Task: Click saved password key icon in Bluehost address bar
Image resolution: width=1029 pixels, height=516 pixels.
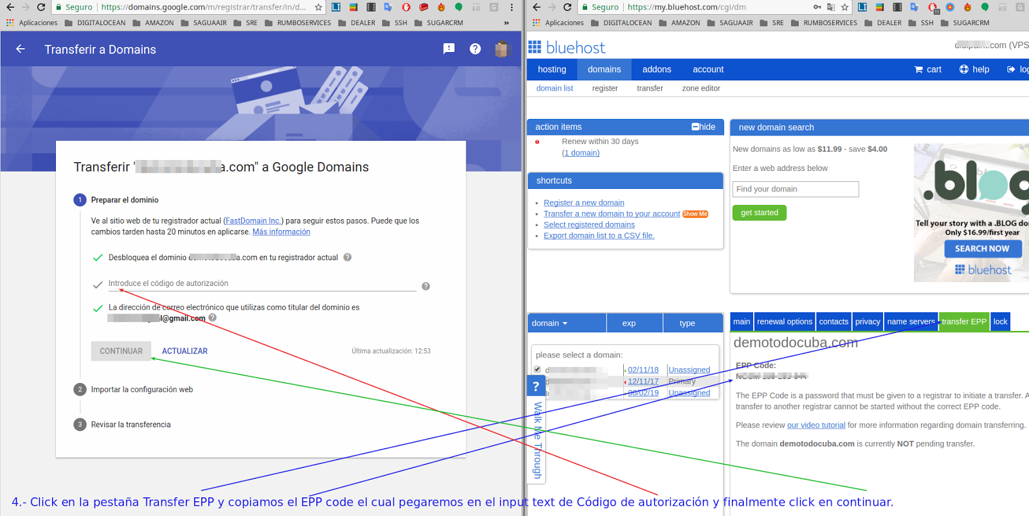Action: pos(817,7)
